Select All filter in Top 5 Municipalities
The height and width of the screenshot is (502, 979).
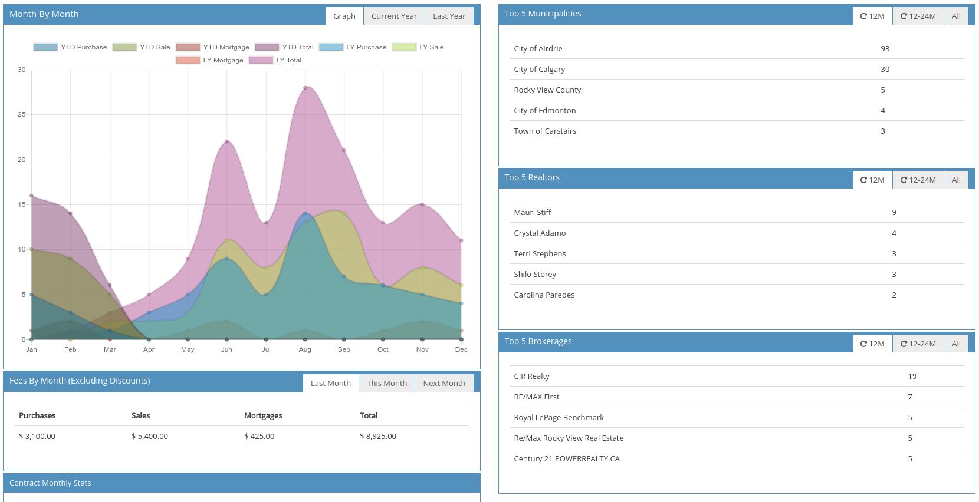tap(956, 16)
